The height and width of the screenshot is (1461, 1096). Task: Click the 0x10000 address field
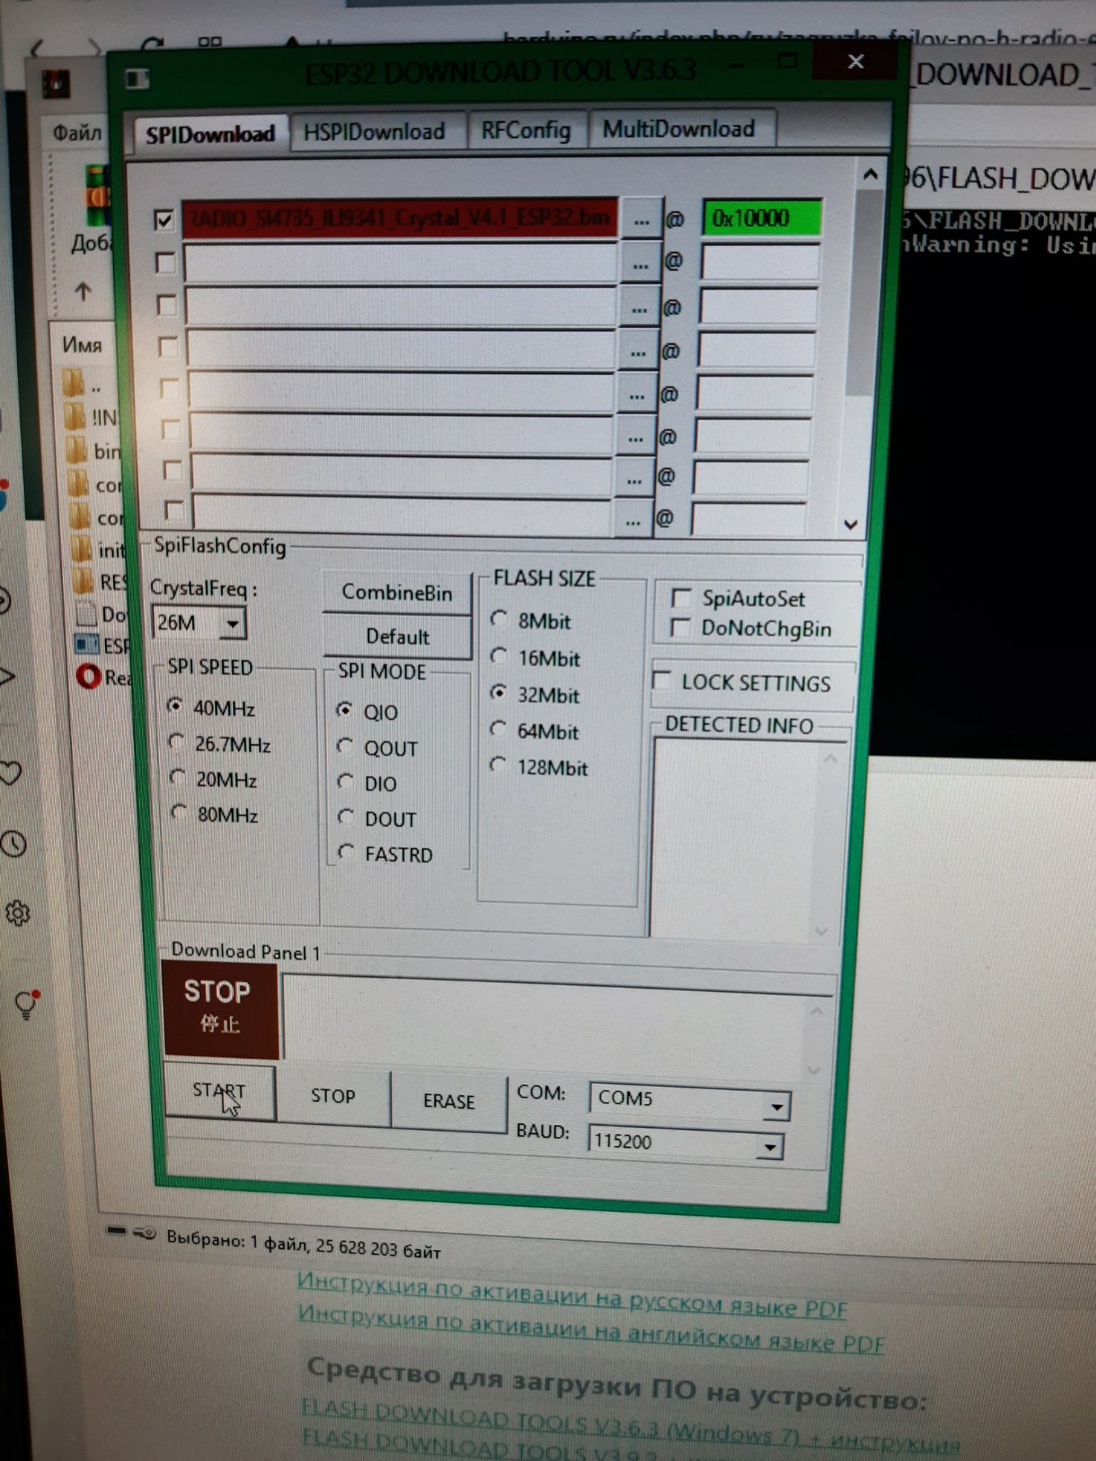(762, 218)
